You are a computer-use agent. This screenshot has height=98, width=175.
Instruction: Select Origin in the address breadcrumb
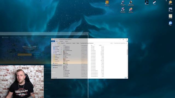(78, 43)
